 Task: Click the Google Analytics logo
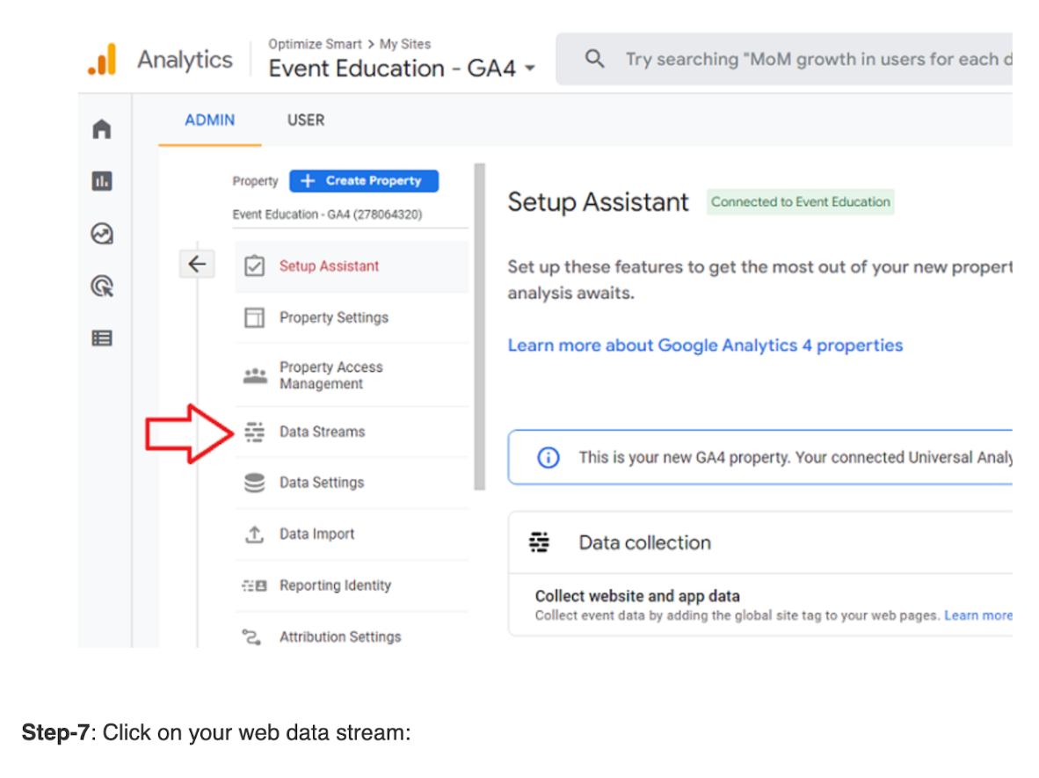pyautogui.click(x=102, y=60)
